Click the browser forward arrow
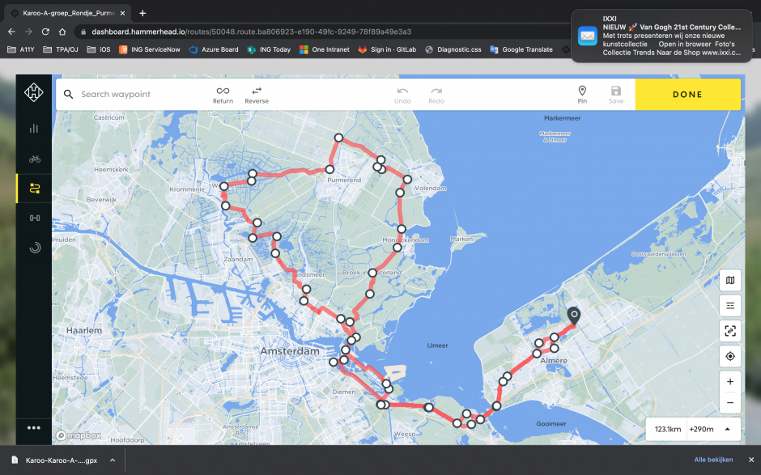The image size is (761, 475). [x=28, y=32]
